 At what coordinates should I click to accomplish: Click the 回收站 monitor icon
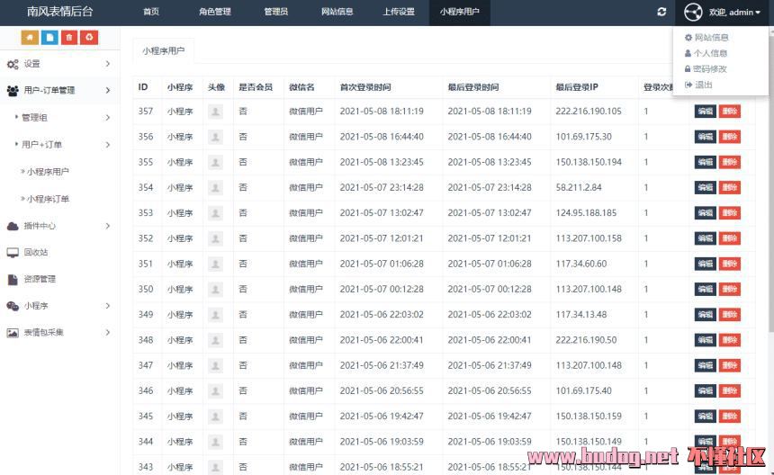[x=13, y=253]
